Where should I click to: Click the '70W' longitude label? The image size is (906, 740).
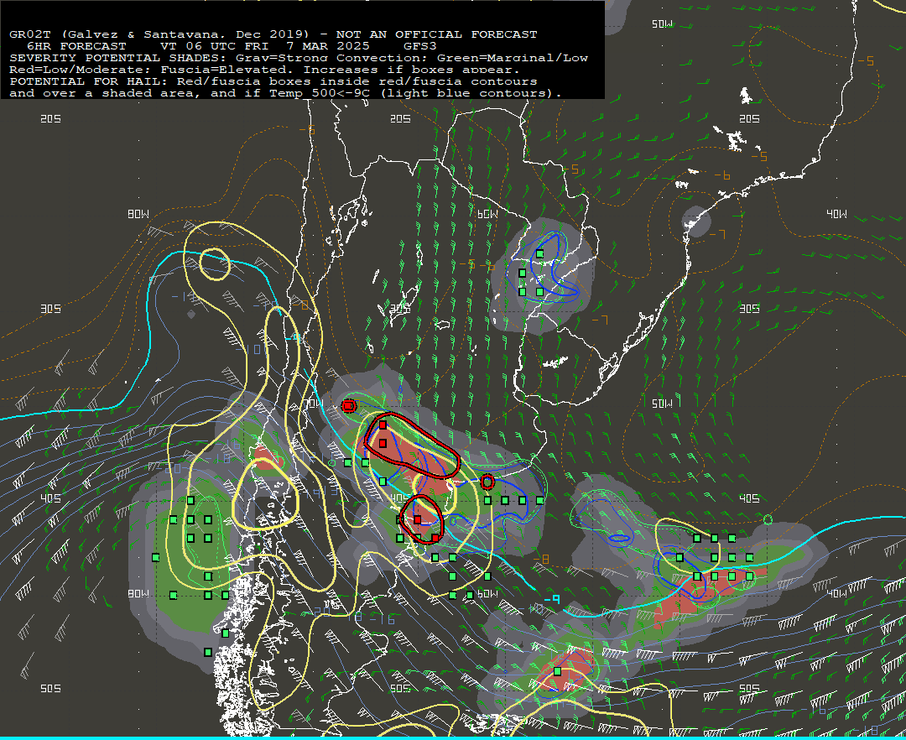[314, 404]
